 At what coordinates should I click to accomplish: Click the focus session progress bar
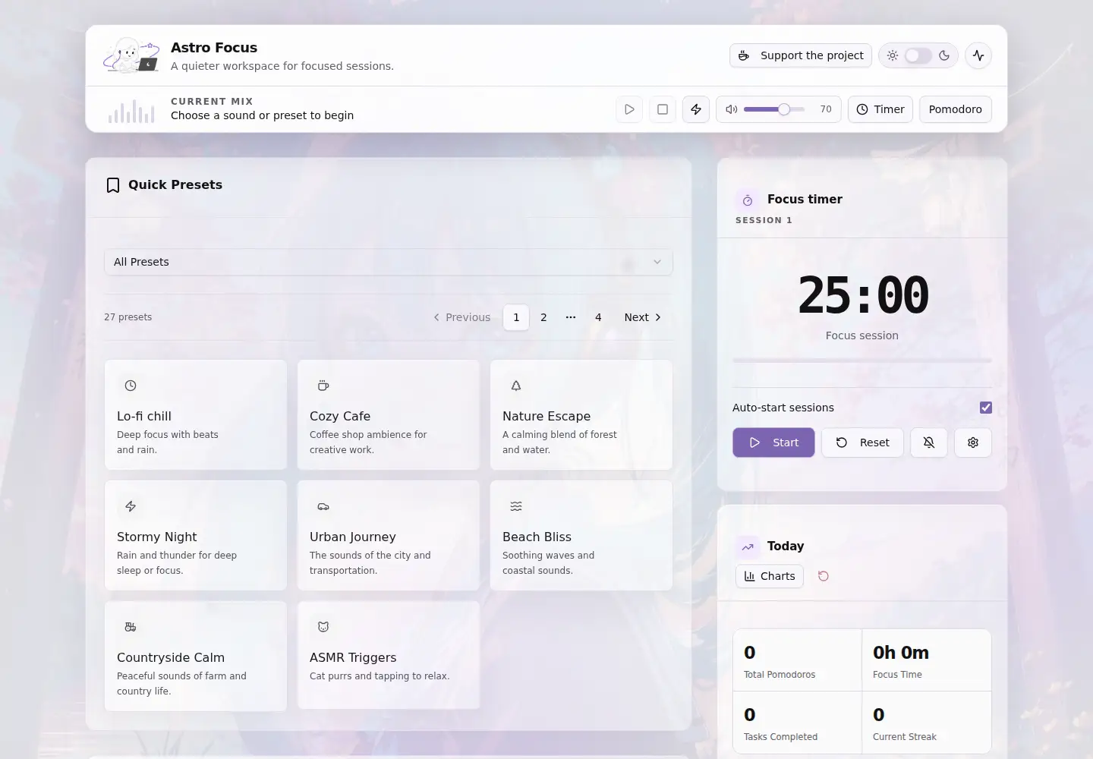coord(862,361)
